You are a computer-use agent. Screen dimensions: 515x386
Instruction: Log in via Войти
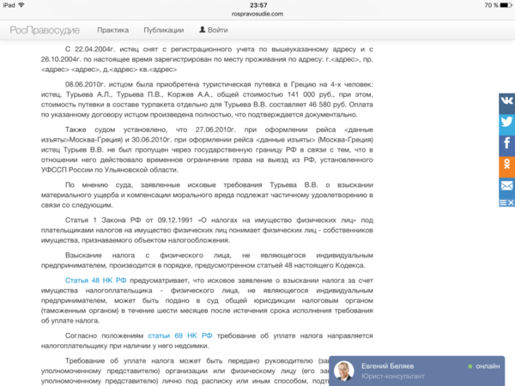pyautogui.click(x=217, y=29)
